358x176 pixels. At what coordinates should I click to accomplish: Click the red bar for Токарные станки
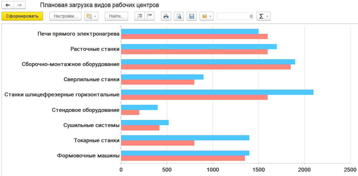click(x=158, y=143)
